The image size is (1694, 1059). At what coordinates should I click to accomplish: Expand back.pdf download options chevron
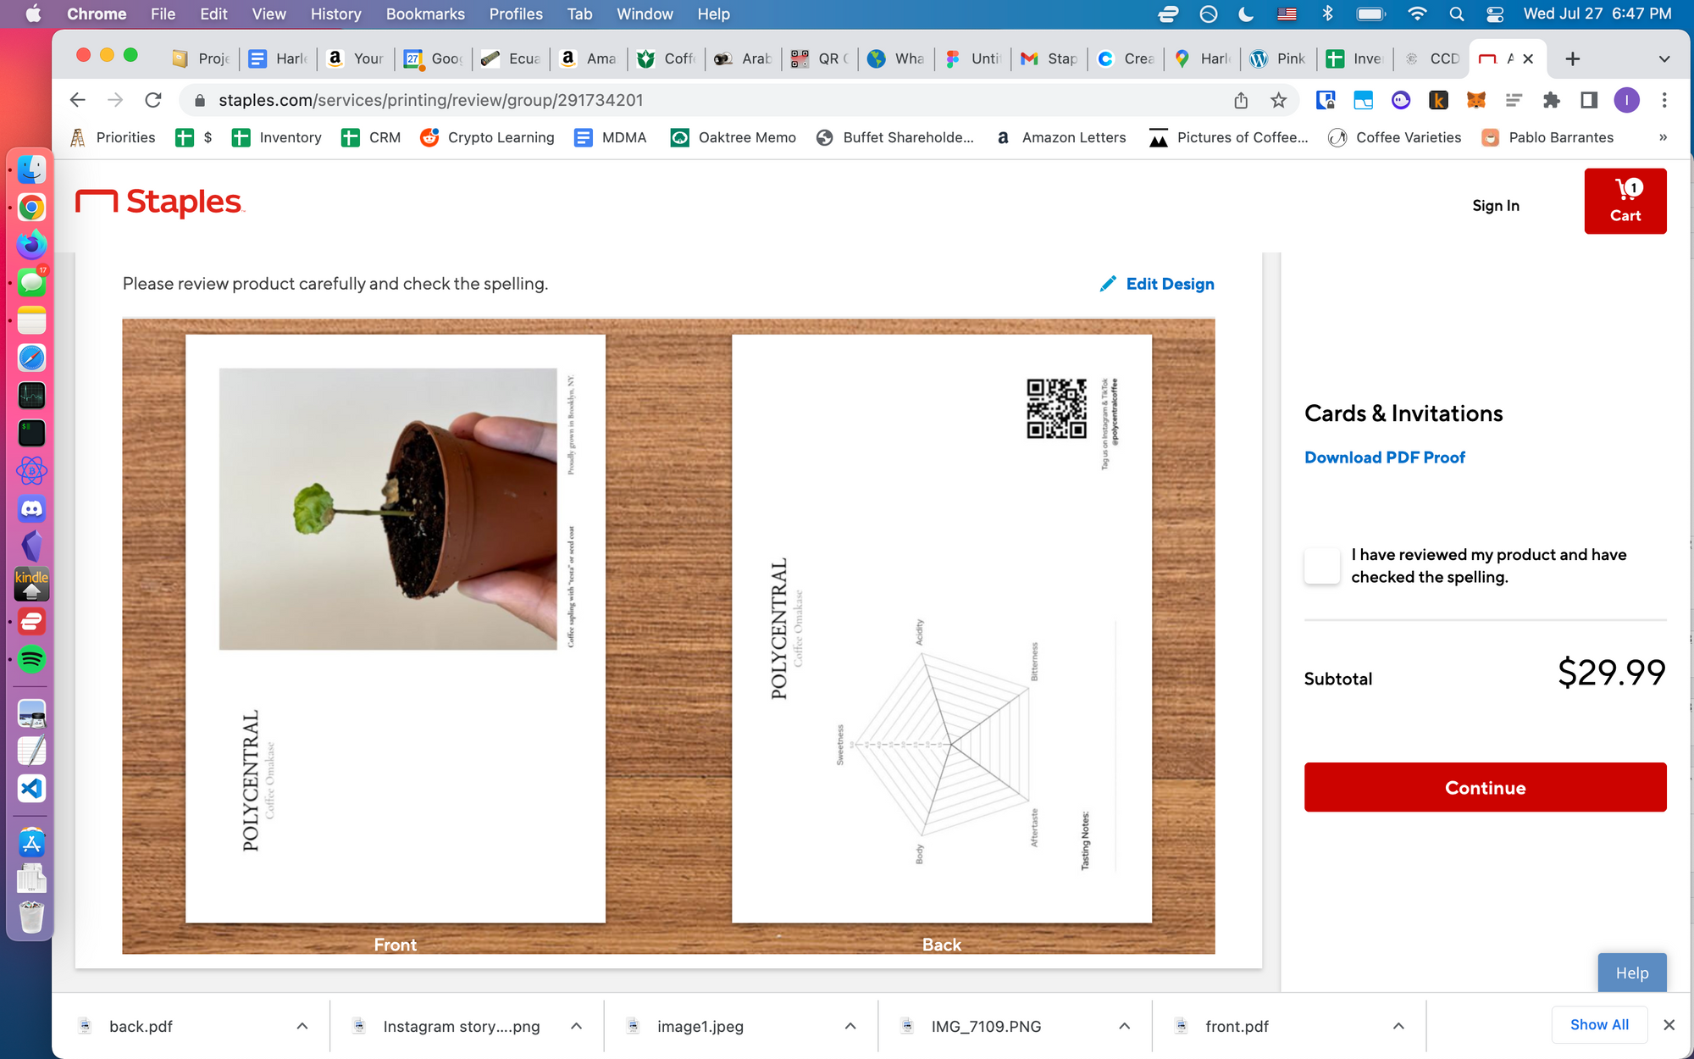point(302,1026)
